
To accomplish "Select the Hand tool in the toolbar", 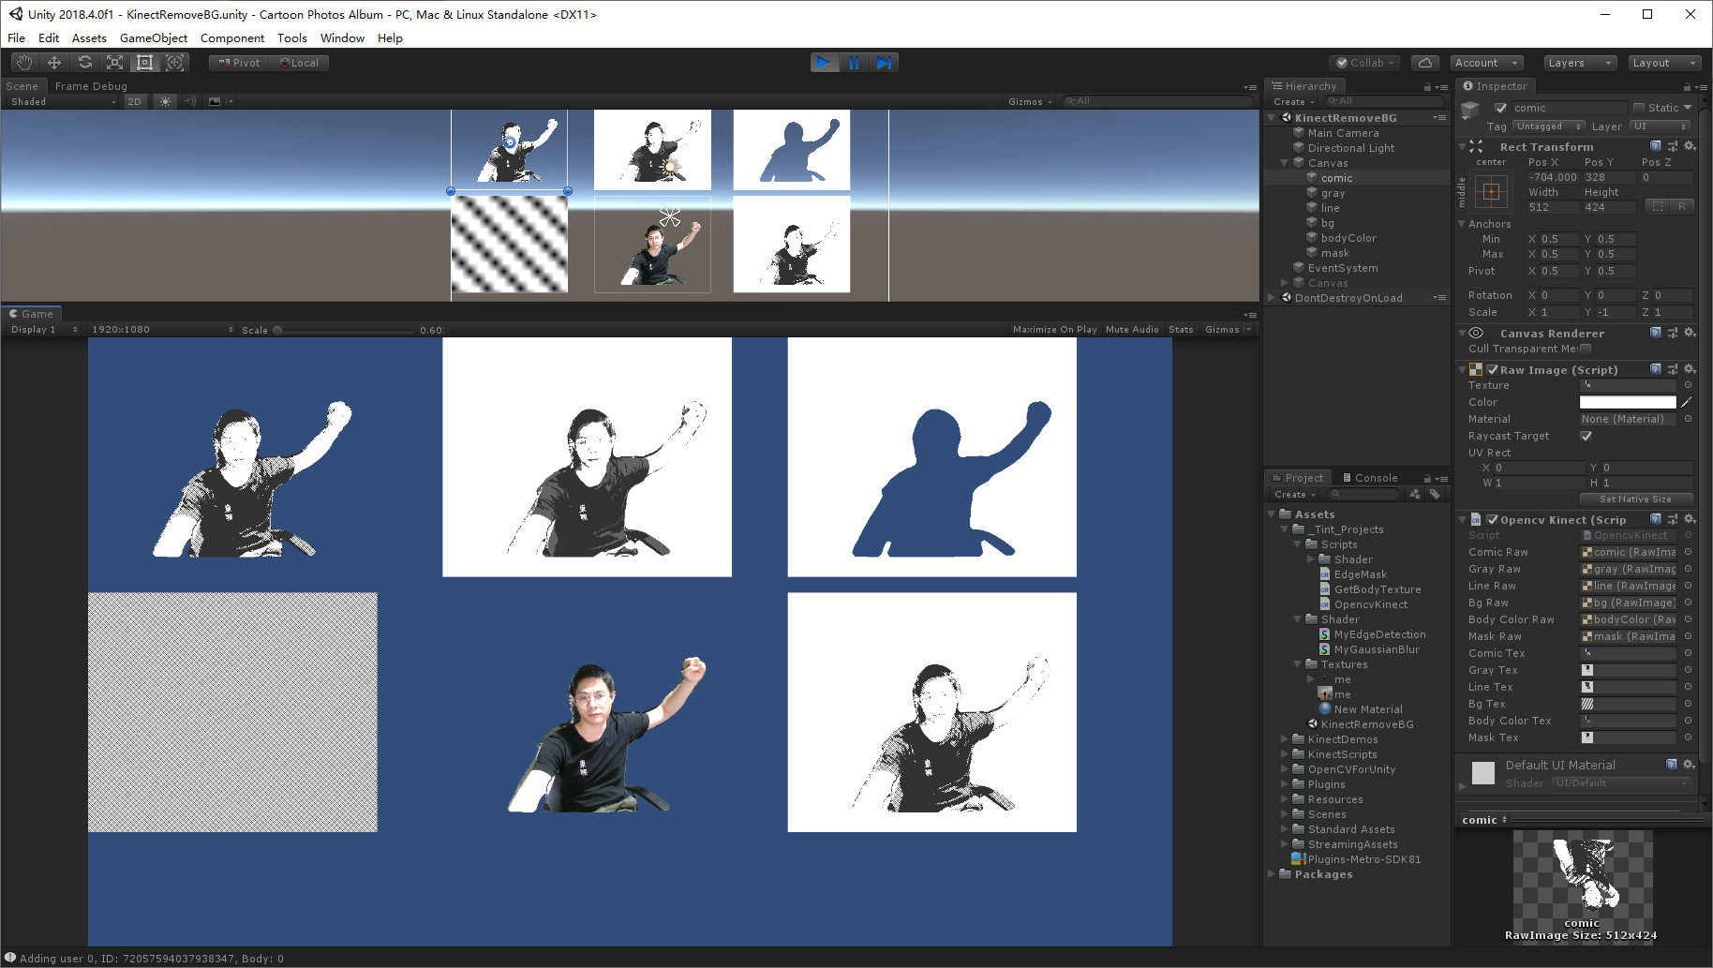I will click(24, 62).
